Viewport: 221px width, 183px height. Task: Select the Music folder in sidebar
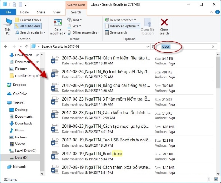[20, 130]
